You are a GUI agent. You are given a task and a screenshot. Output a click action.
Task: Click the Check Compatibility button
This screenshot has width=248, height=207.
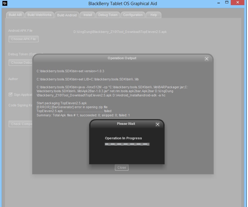tap(20, 124)
